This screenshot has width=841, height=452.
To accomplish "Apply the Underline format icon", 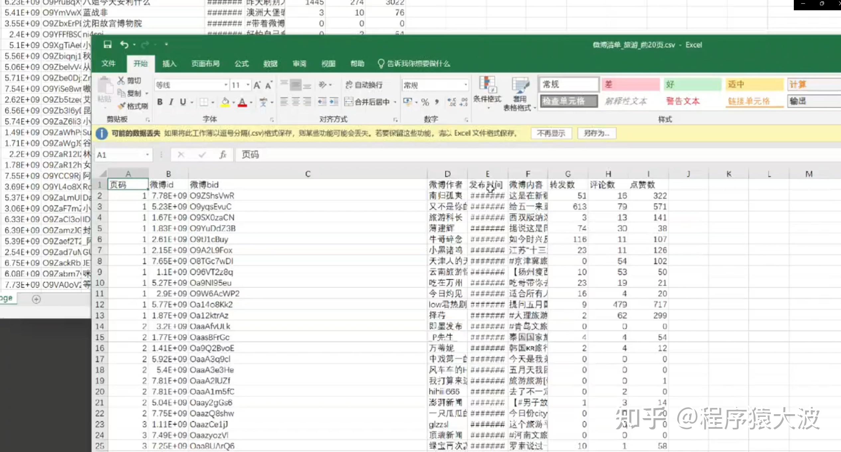I will point(183,102).
